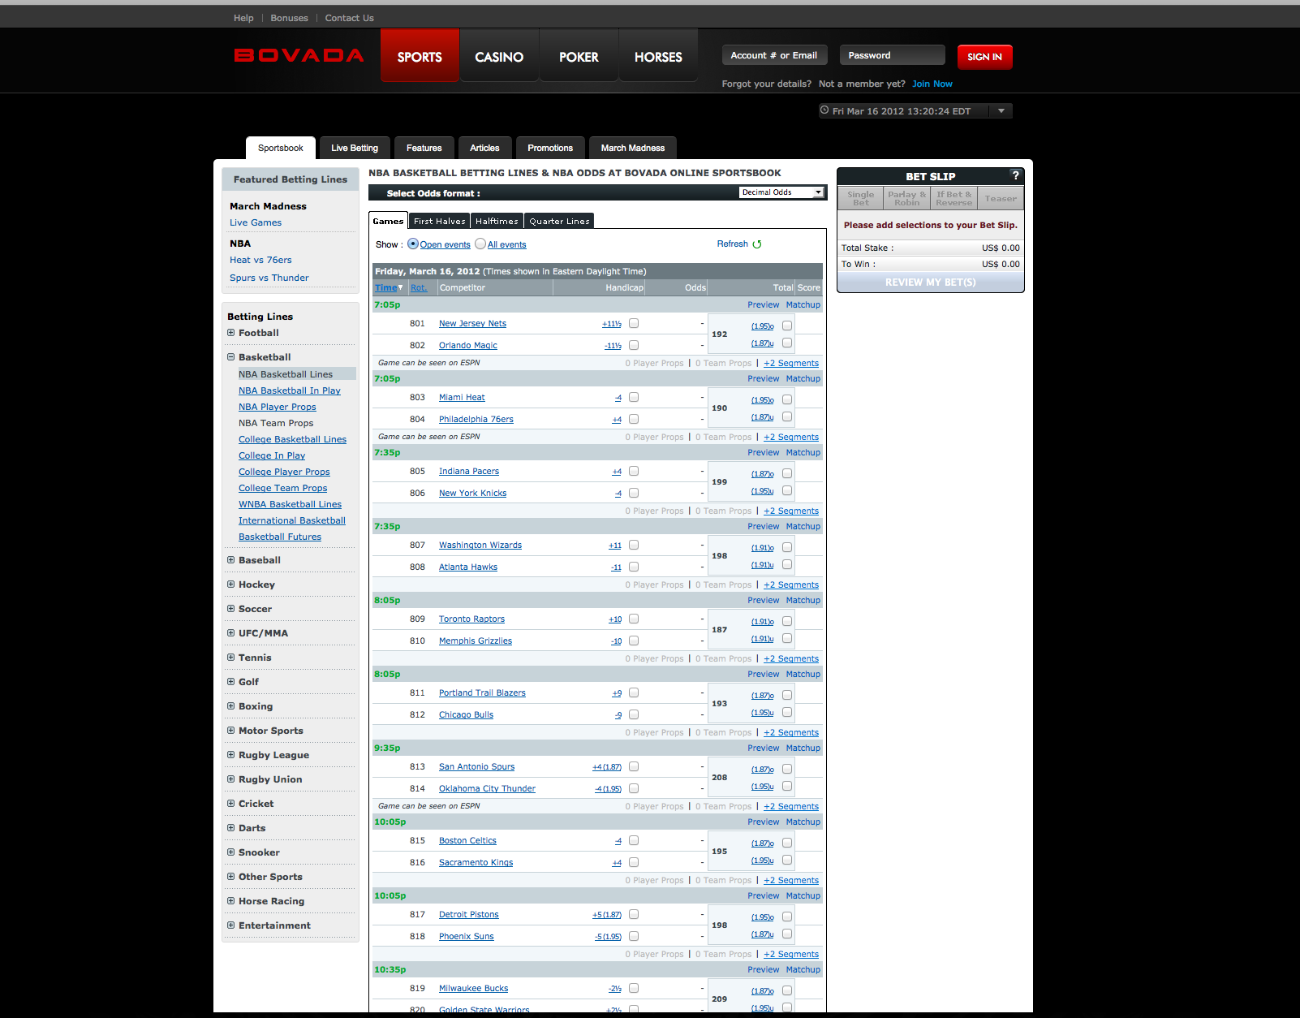Check New Jersey Nets handicap box
The image size is (1300, 1018).
[634, 323]
